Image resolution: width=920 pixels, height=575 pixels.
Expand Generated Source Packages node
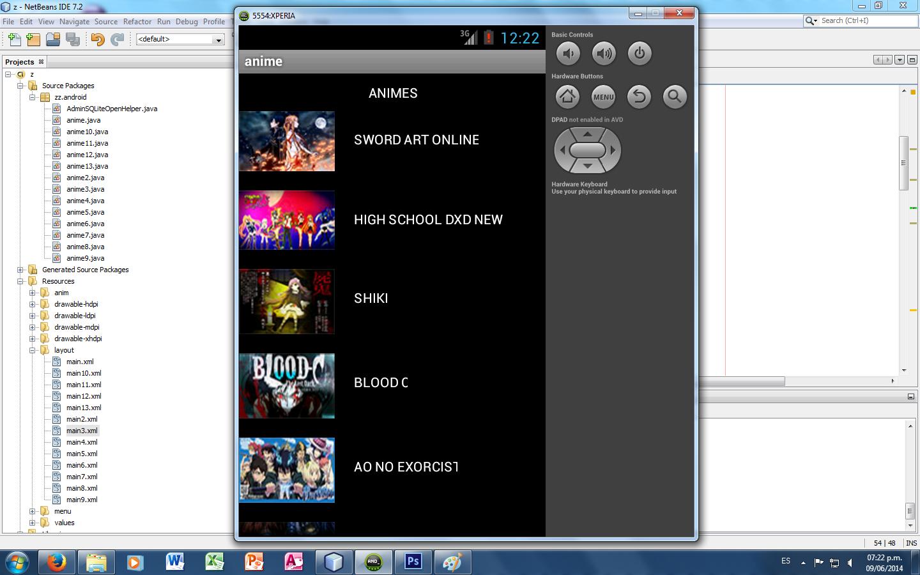click(20, 270)
